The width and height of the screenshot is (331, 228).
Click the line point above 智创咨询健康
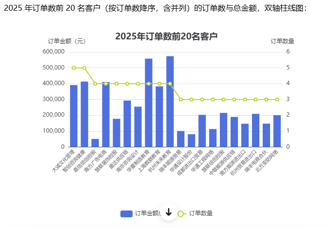point(84,68)
